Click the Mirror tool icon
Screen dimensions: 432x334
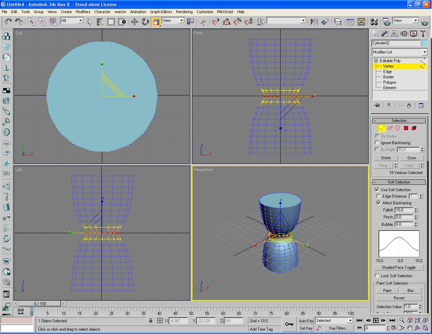coord(314,22)
